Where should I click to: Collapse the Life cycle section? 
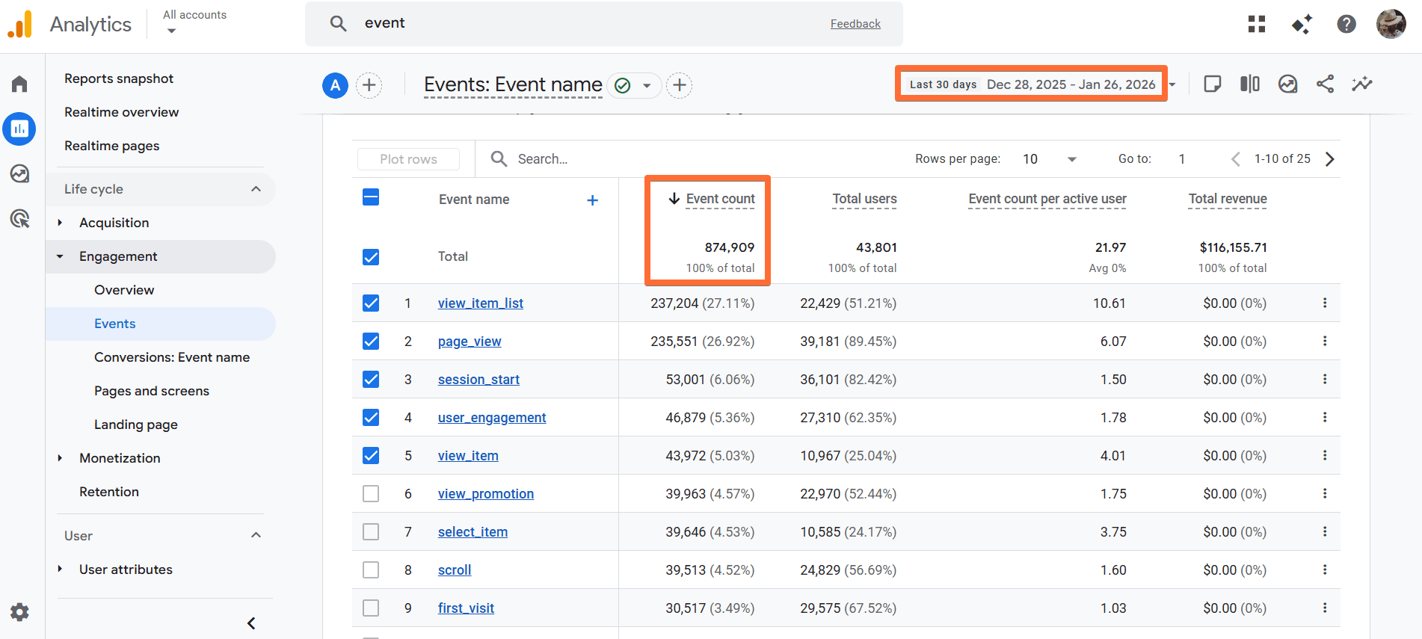point(256,189)
